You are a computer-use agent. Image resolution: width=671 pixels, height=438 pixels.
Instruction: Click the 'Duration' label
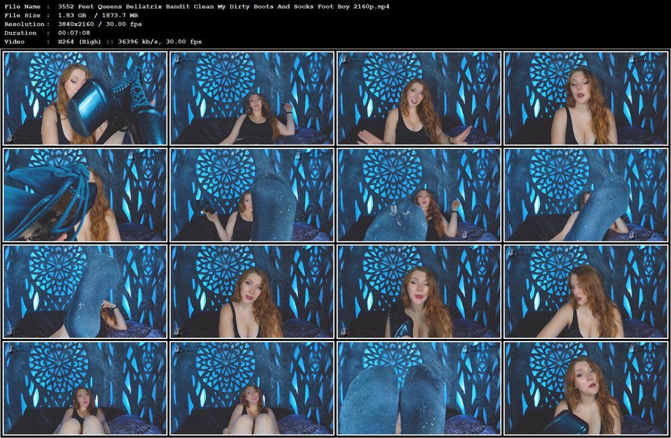20,33
